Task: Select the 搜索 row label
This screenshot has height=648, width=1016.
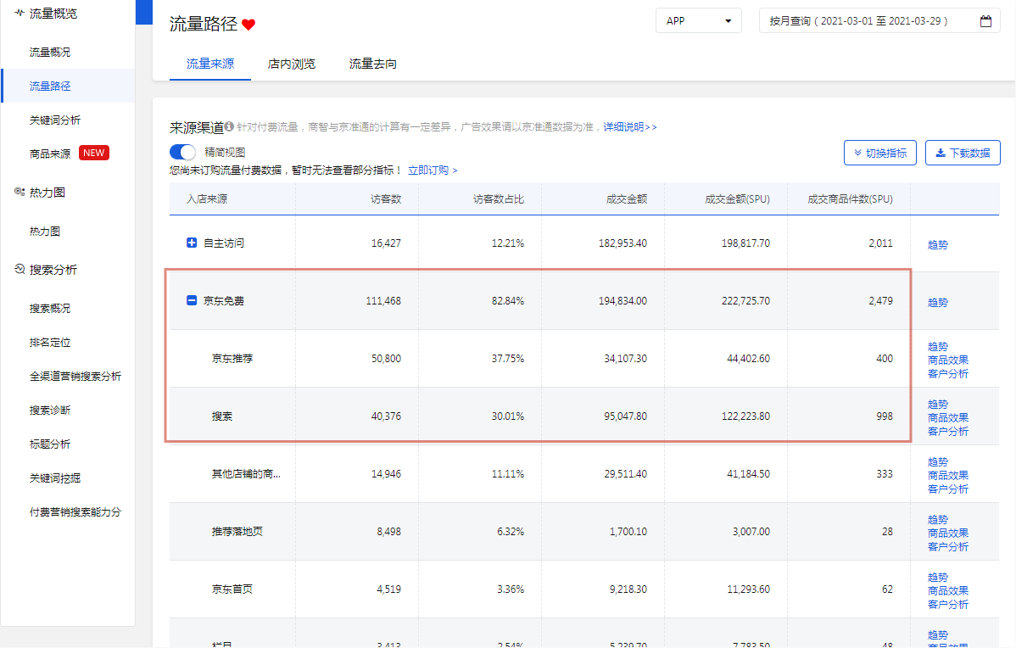Action: 221,416
